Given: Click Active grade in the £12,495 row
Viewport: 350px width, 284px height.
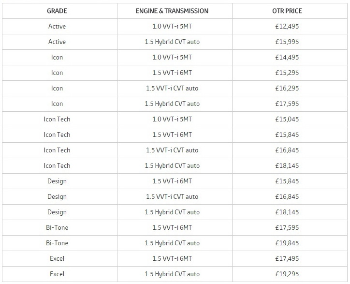Looking at the screenshot, I should (57, 26).
